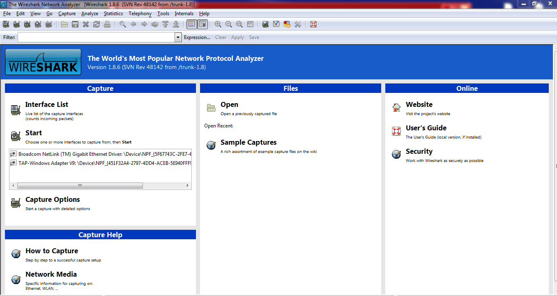Open the Internals menu
Image resolution: width=557 pixels, height=296 pixels.
coord(184,14)
